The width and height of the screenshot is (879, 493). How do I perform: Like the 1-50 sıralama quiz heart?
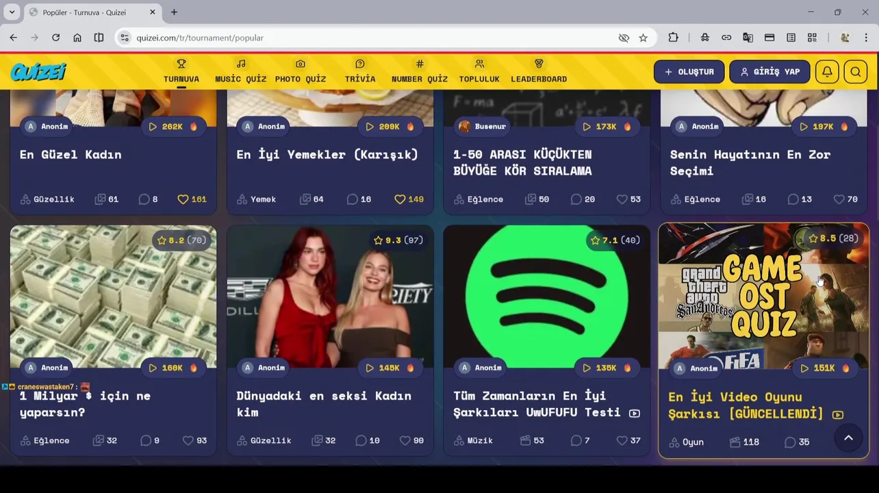(622, 199)
